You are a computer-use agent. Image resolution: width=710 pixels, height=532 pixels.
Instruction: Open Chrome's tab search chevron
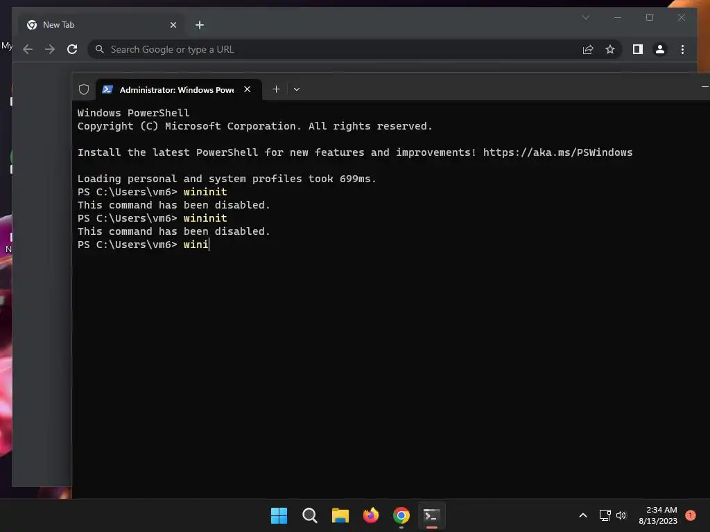585,17
